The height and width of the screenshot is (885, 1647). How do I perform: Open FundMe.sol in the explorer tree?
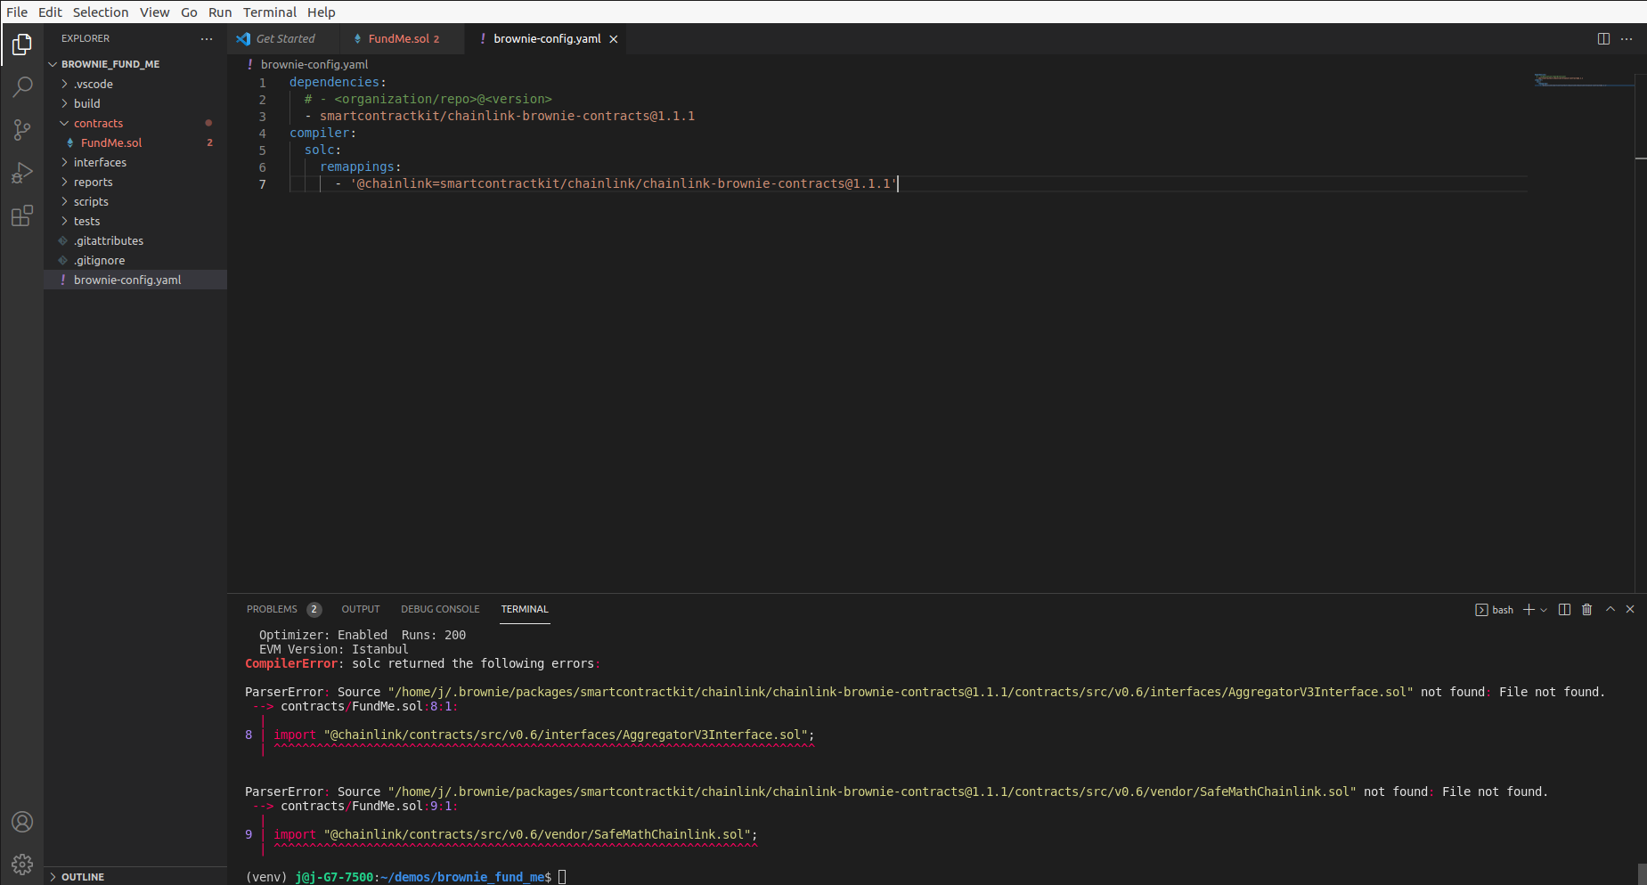pos(135,143)
